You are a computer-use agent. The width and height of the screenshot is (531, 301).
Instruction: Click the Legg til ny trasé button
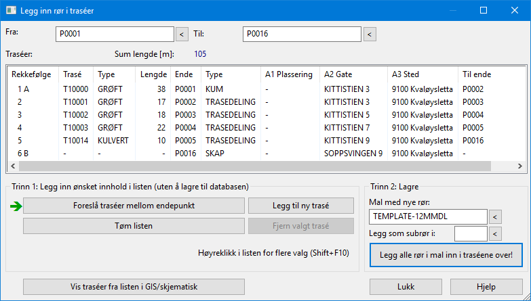pyautogui.click(x=300, y=206)
